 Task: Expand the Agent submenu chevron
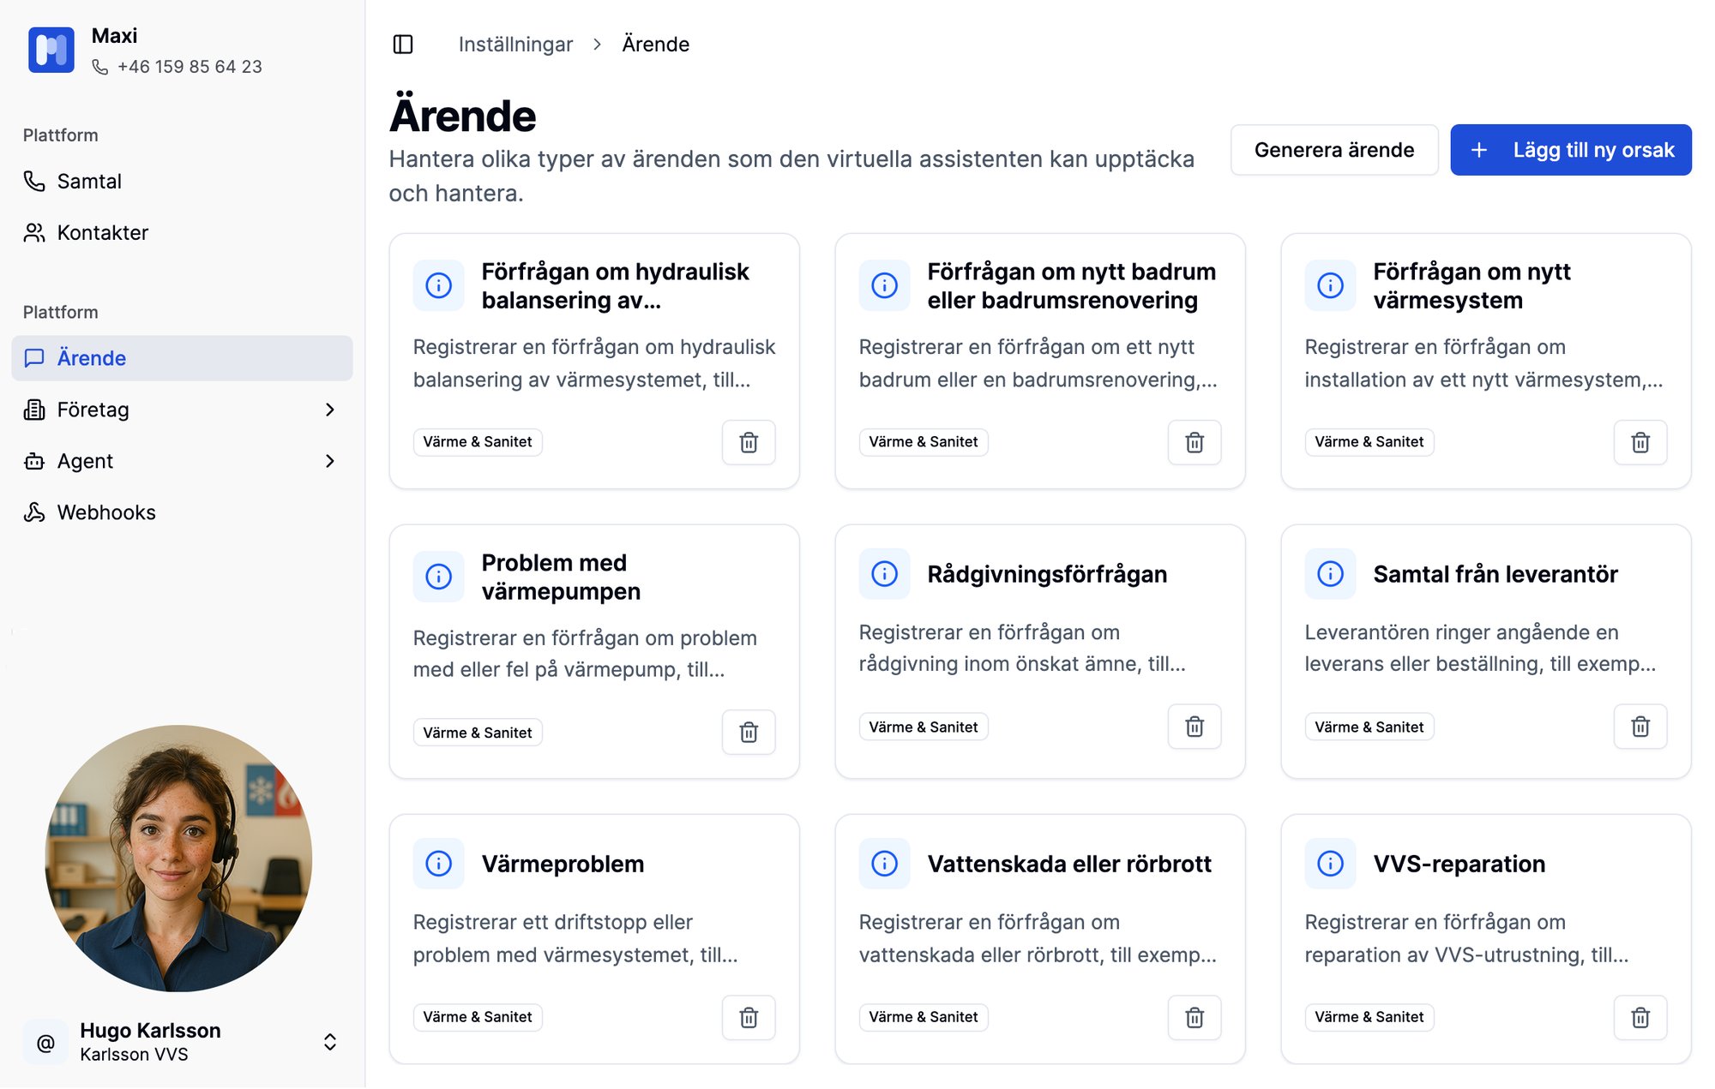click(330, 462)
